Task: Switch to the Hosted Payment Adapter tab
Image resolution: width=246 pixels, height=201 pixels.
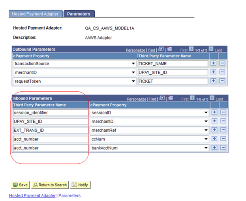Action: point(36,14)
